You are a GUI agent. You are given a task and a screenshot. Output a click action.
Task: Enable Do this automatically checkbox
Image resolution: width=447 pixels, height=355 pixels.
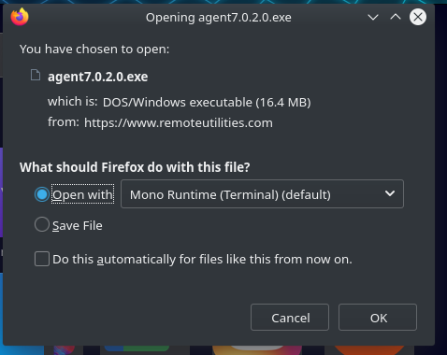[42, 259]
